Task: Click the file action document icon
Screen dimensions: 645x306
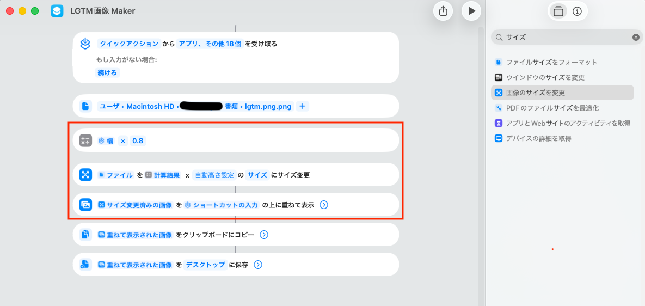Action: (85, 107)
